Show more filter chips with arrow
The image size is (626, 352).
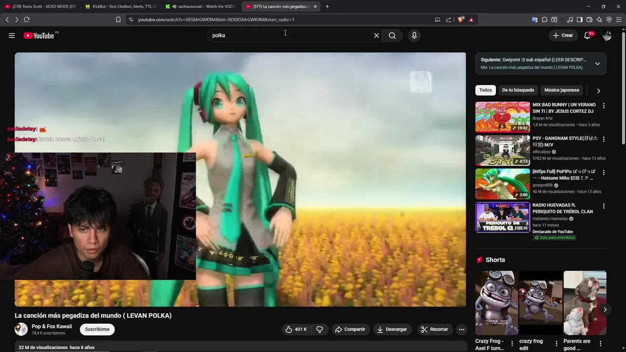coord(599,90)
